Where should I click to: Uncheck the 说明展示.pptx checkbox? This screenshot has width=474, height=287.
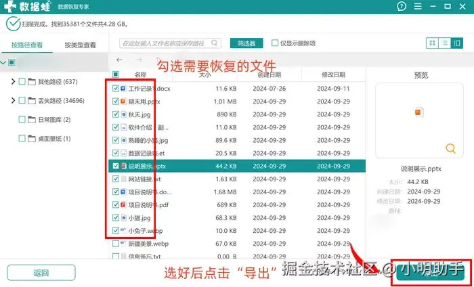(x=116, y=166)
